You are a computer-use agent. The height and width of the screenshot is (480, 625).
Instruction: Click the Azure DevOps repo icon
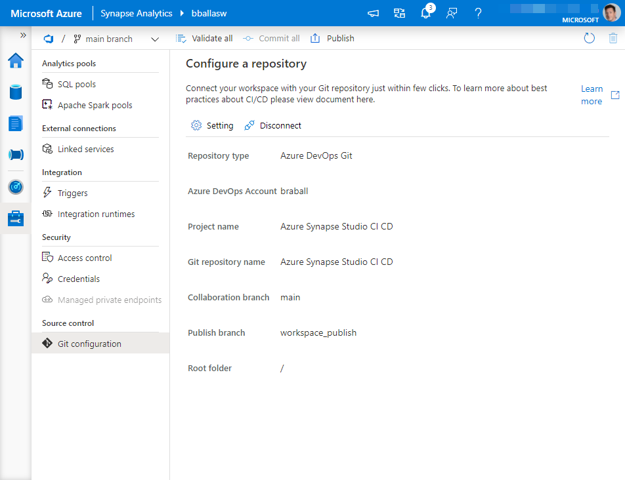pyautogui.click(x=48, y=39)
